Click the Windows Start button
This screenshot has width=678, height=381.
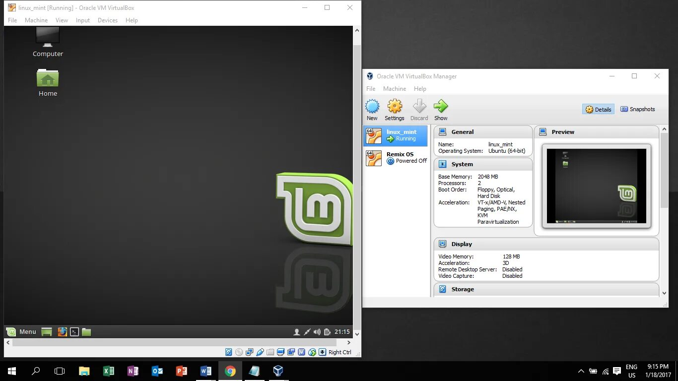(12, 371)
